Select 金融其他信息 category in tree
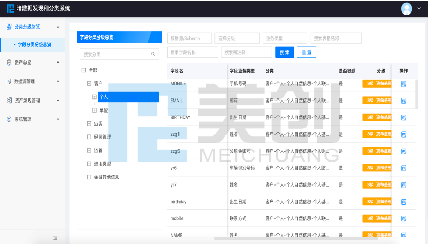The height and width of the screenshot is (247, 429). 106,177
